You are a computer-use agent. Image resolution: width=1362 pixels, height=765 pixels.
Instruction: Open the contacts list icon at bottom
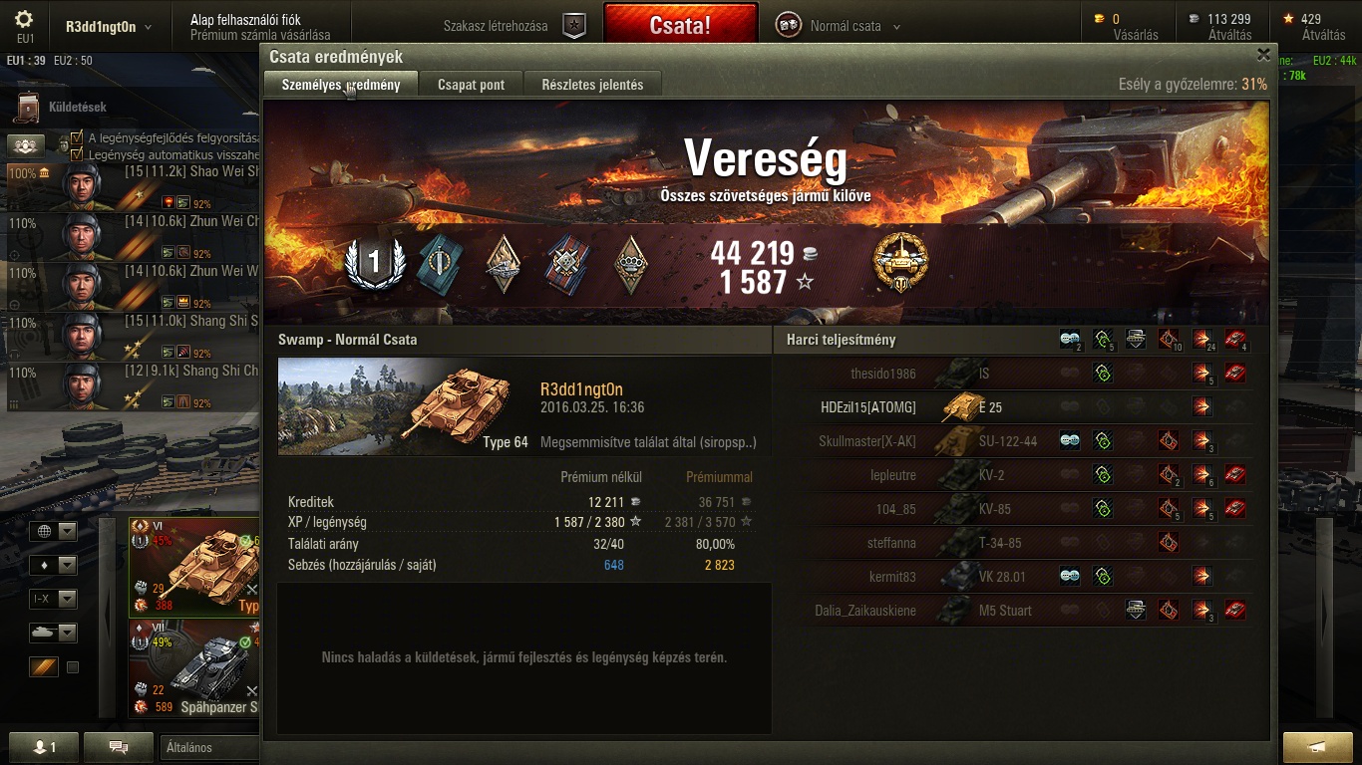pos(44,747)
